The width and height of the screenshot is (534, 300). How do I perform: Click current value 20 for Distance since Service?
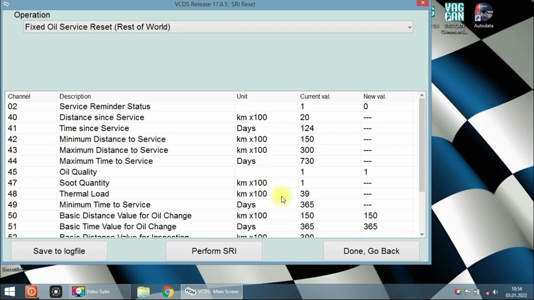click(x=305, y=117)
